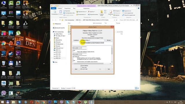Click the Свойства ribbon icon
Image resolution: width=185 pixels, height=104 pixels.
click(x=110, y=13)
